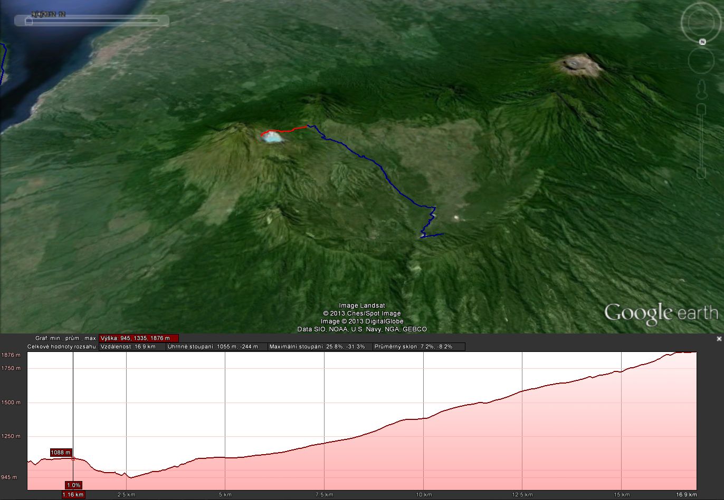Click the Maximální stoupání value box
The width and height of the screenshot is (724, 500).
pos(319,347)
